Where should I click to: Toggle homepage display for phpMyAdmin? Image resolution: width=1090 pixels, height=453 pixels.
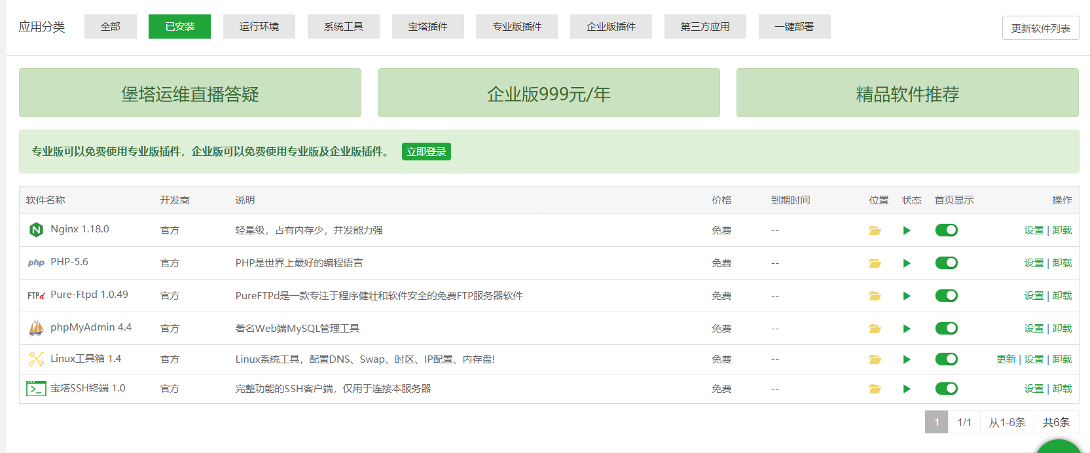947,328
